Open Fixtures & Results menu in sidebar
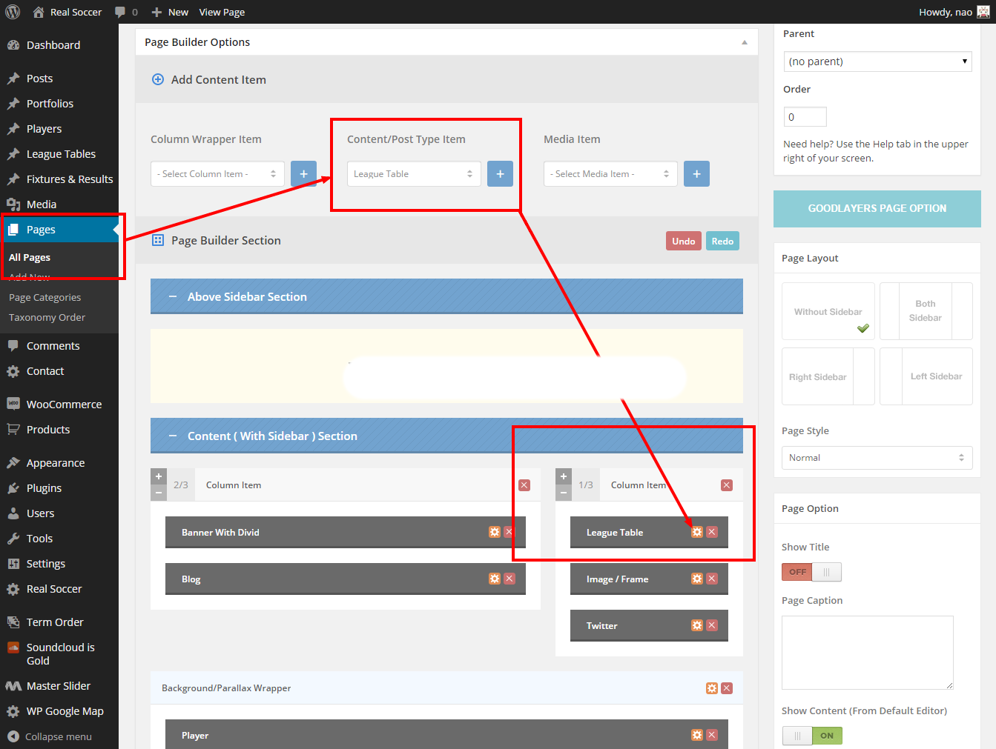The height and width of the screenshot is (749, 996). click(x=70, y=179)
